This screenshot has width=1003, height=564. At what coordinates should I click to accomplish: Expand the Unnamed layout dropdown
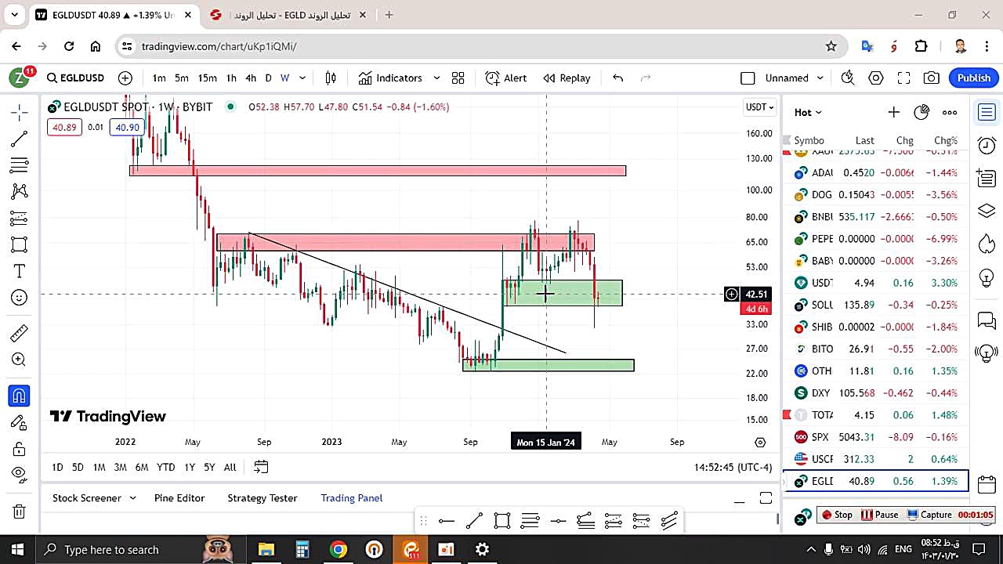[820, 78]
